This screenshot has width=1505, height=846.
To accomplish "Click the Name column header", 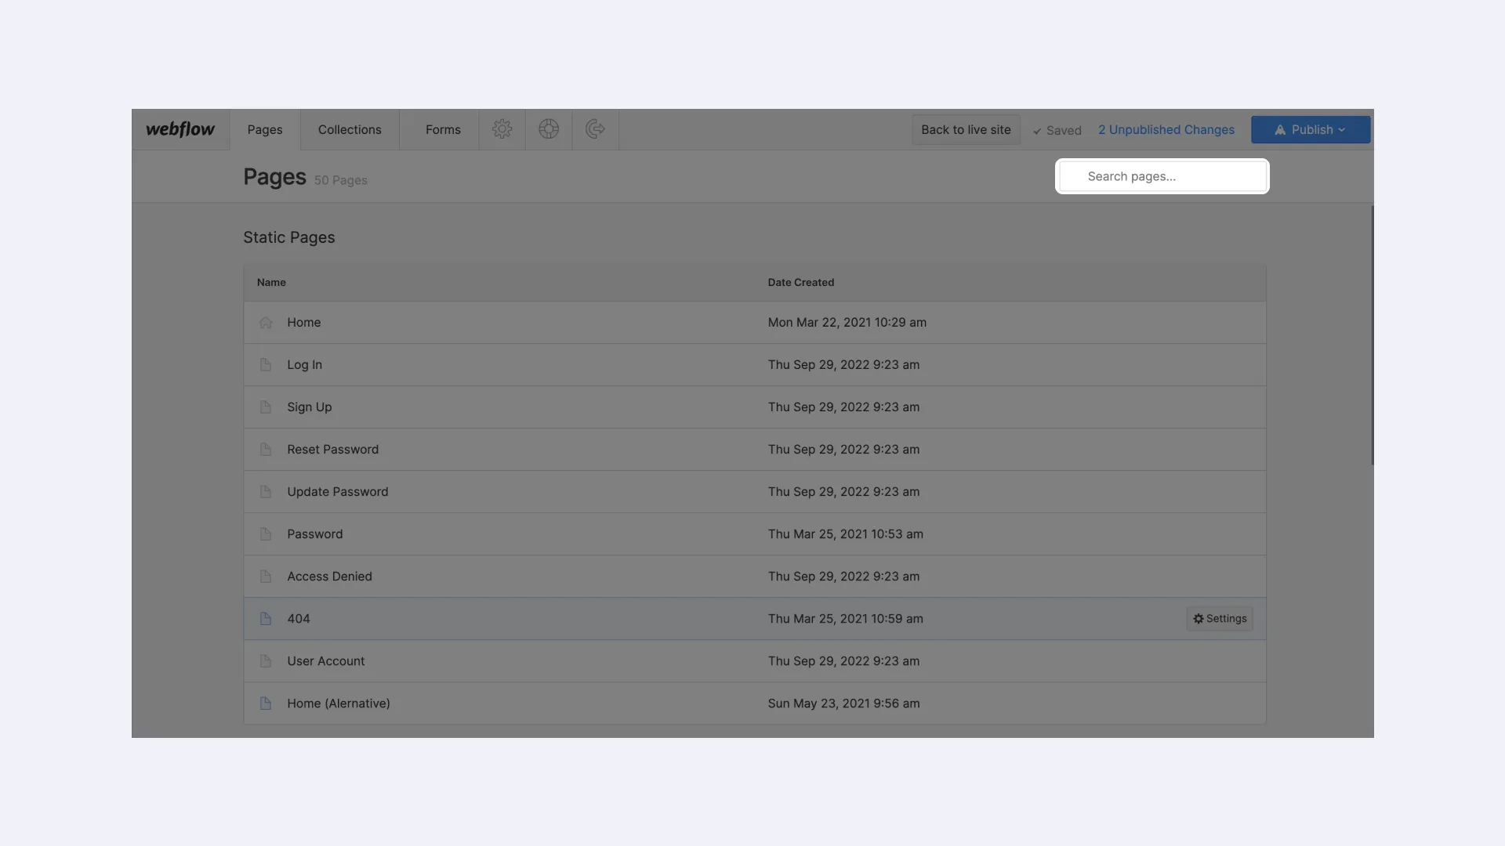I will [271, 283].
